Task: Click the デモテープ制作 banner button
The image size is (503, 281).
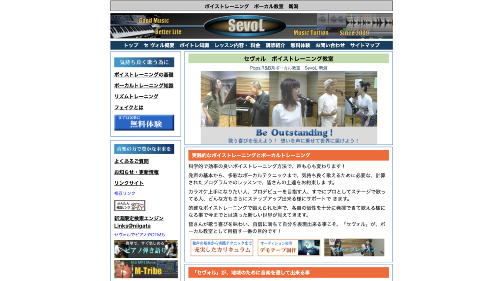Action: click(x=289, y=247)
